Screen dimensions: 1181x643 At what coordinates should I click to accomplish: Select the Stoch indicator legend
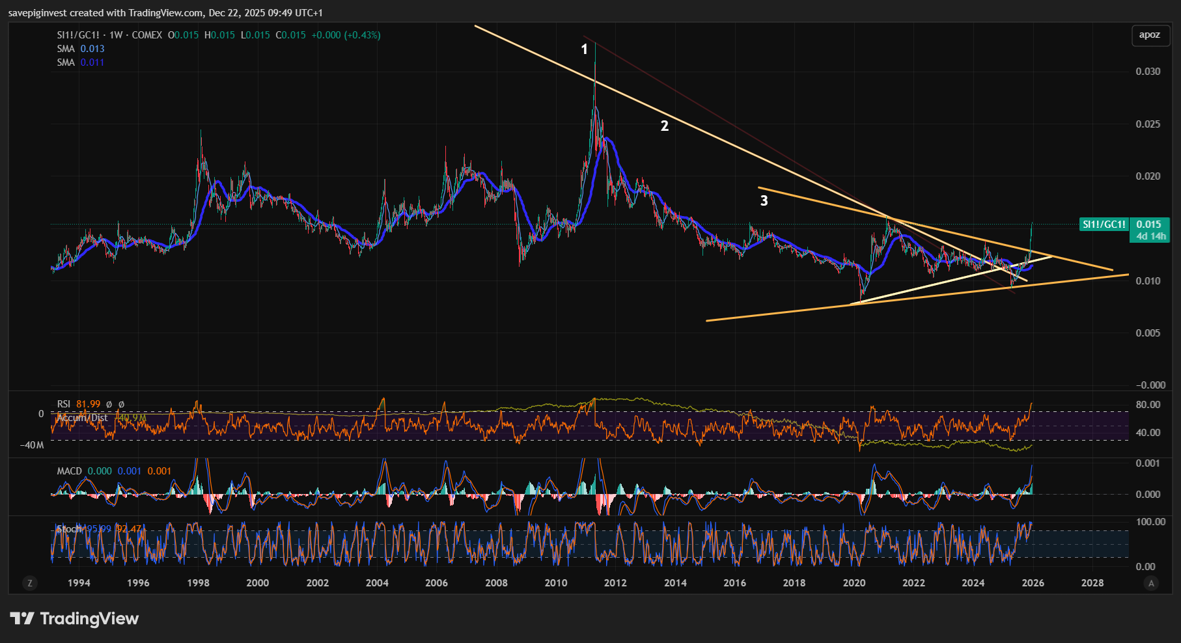pos(69,528)
